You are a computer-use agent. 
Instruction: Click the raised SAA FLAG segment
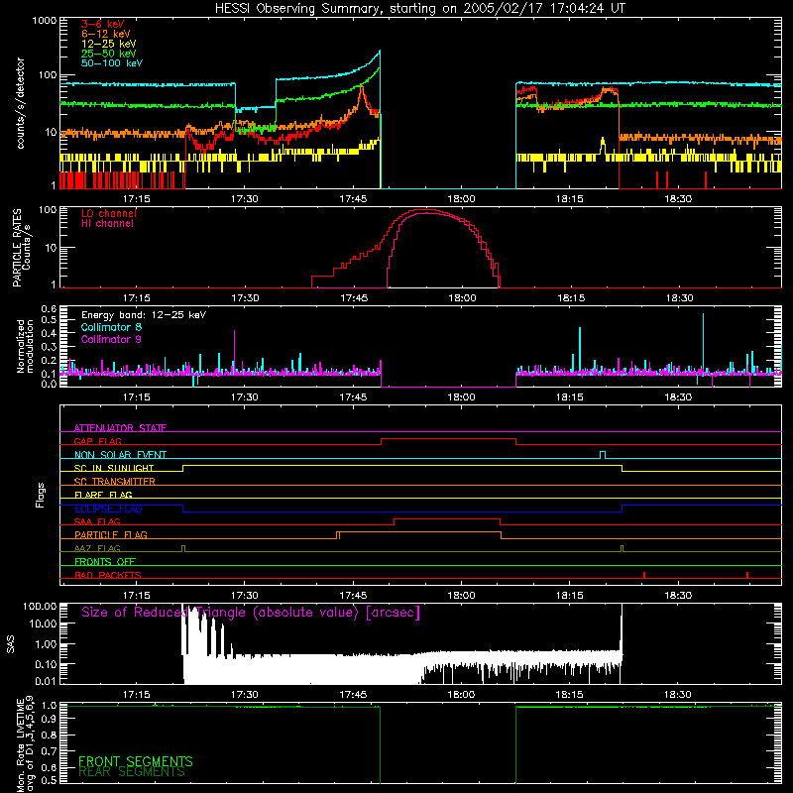[447, 519]
